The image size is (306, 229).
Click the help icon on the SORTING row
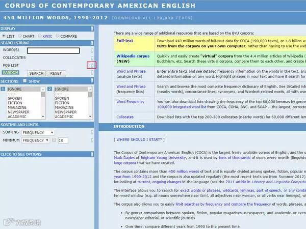[92, 132]
